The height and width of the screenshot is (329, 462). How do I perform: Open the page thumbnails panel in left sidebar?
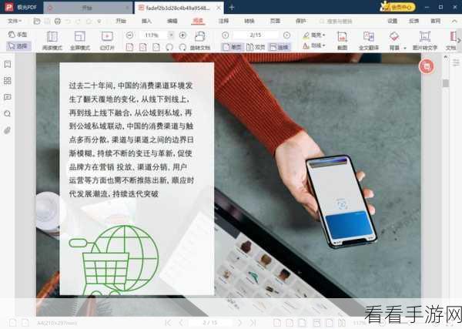[x=8, y=80]
